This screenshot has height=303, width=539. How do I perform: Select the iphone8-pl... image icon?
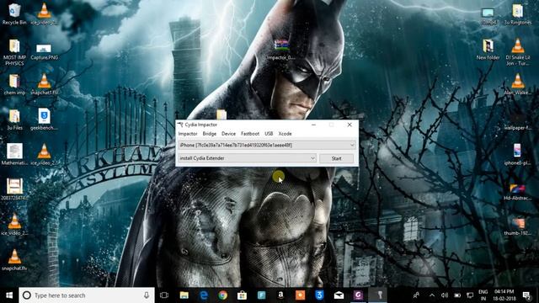click(517, 155)
